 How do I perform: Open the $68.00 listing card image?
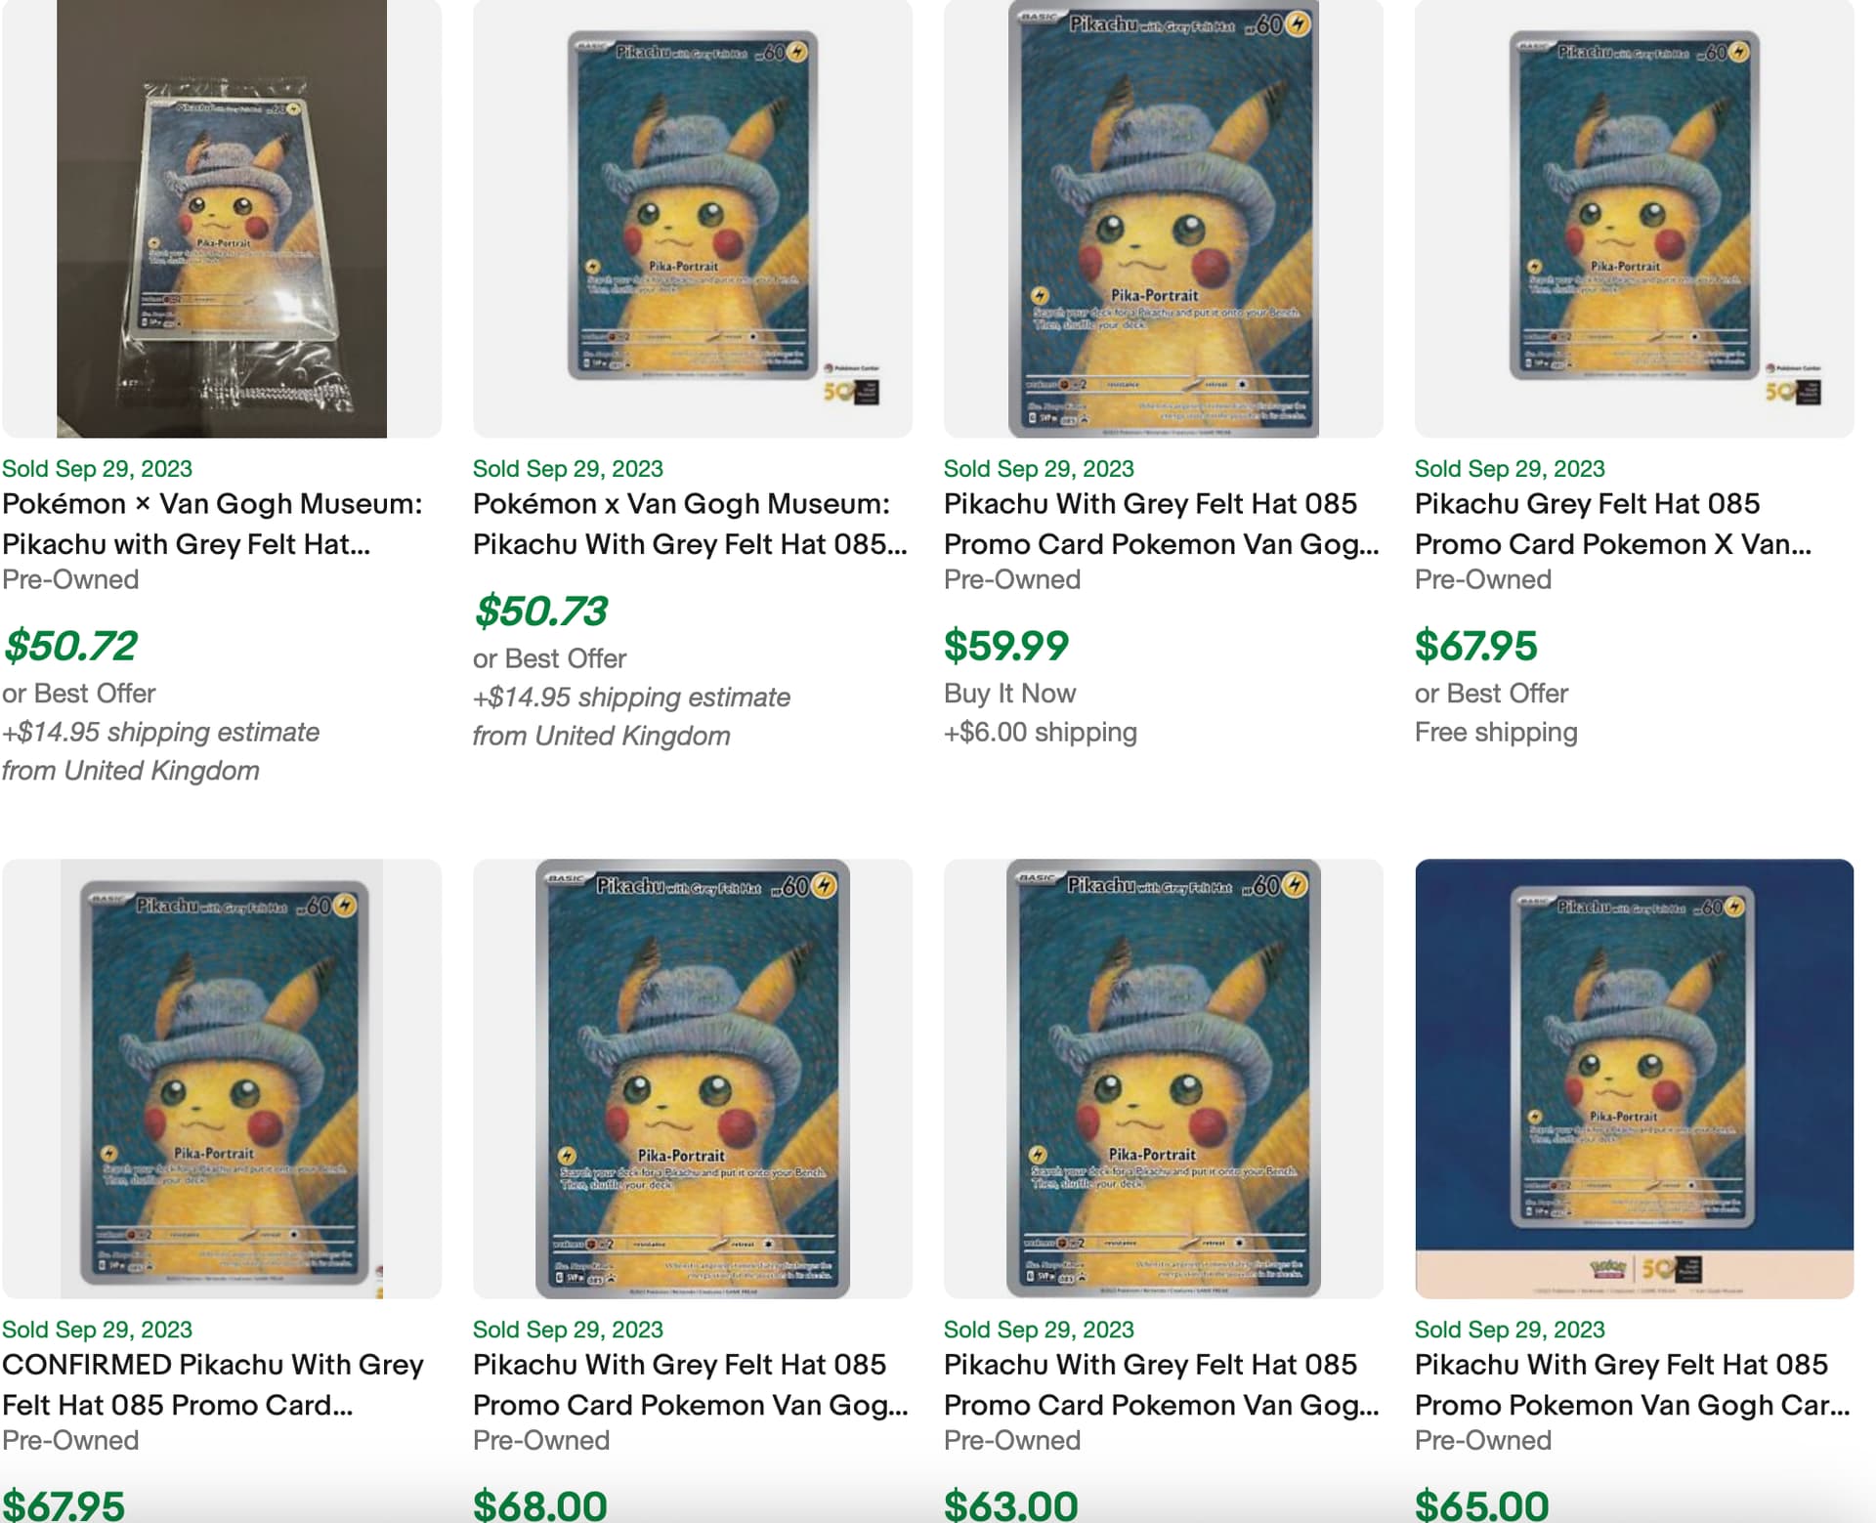point(693,1079)
